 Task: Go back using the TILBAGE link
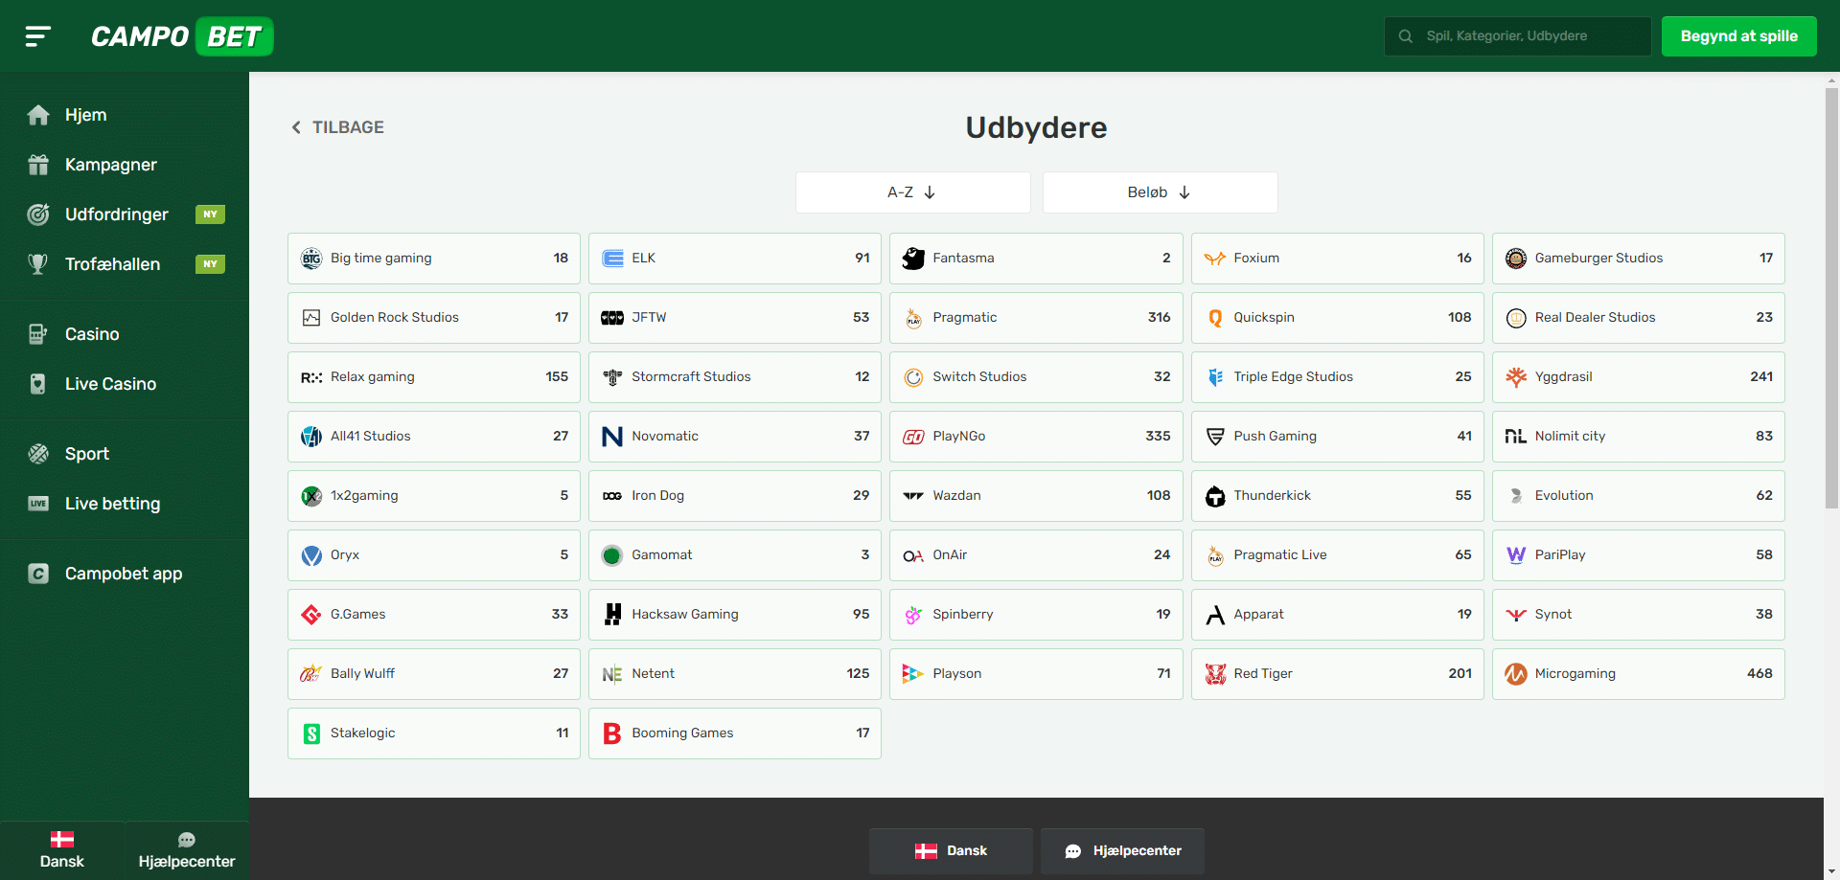(x=337, y=127)
